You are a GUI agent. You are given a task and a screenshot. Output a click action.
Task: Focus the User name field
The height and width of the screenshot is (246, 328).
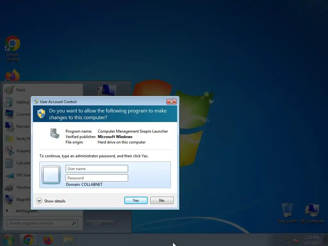(97, 168)
